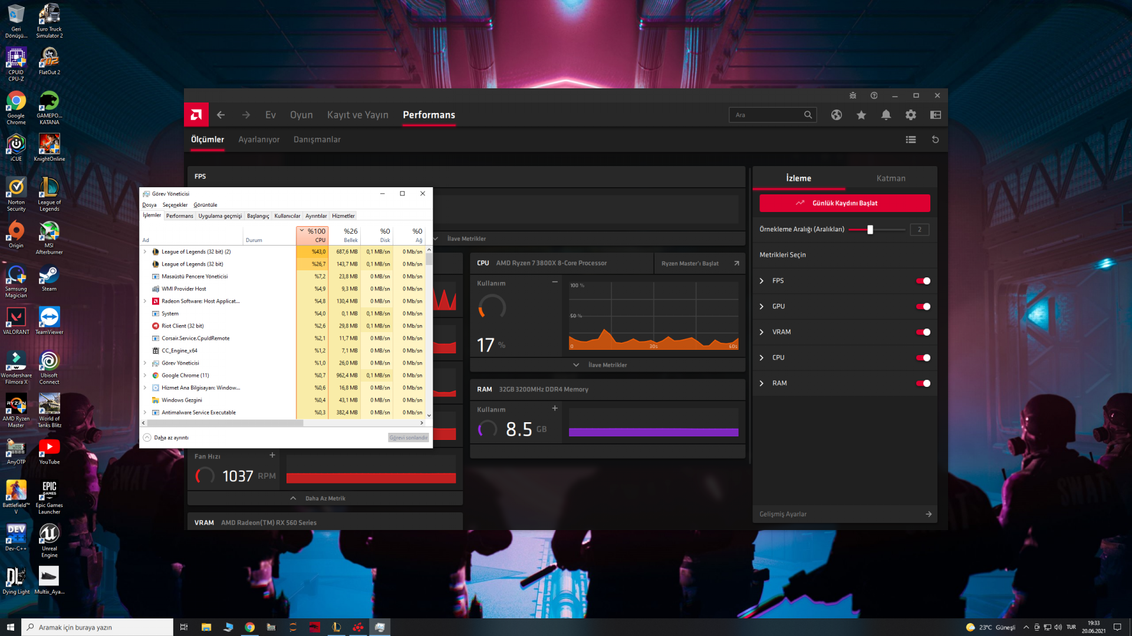Toggle the FPS metric switch off
Image resolution: width=1132 pixels, height=636 pixels.
tap(923, 281)
